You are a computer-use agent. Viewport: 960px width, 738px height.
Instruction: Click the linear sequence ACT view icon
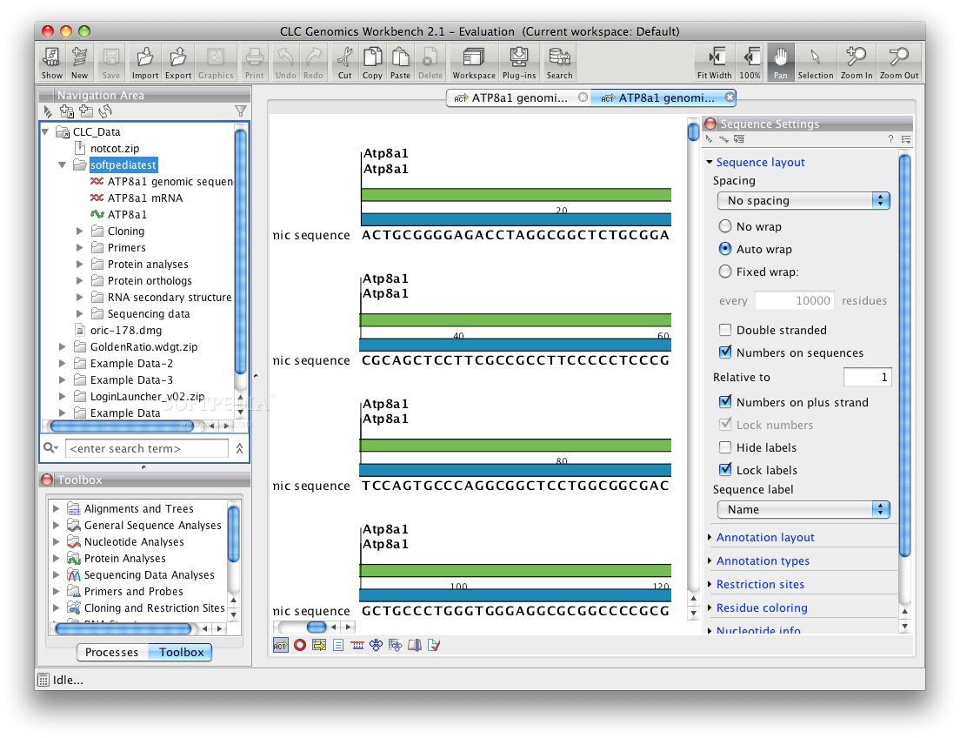[x=280, y=645]
